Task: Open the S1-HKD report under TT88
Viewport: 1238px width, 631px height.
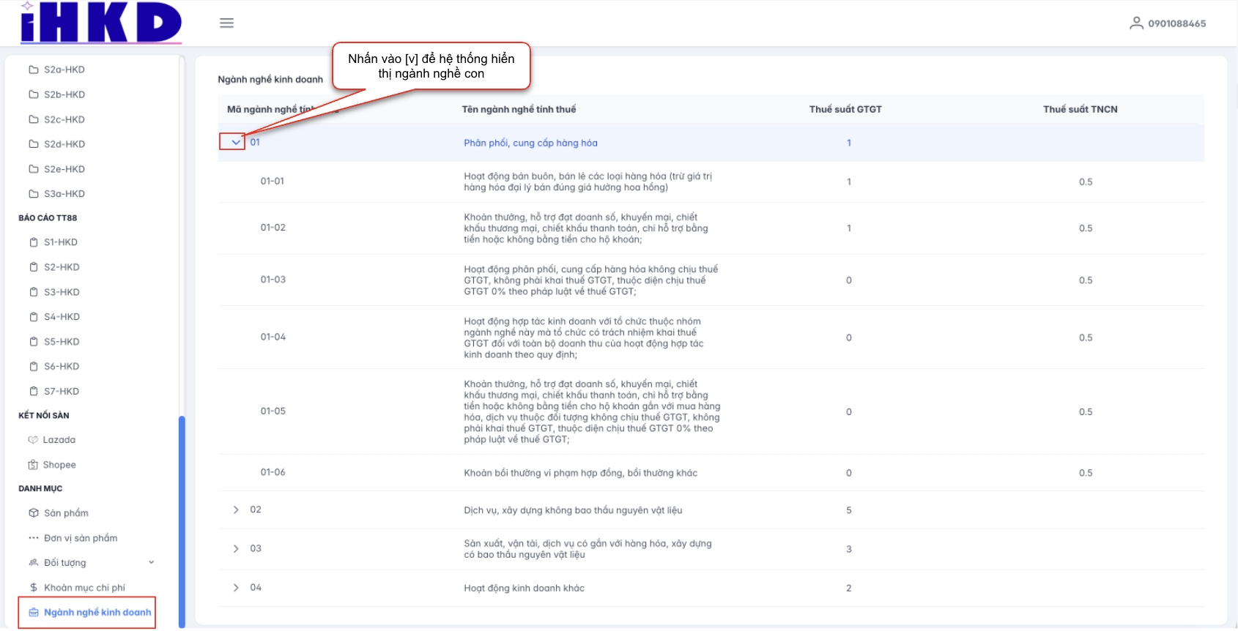Action: point(60,242)
